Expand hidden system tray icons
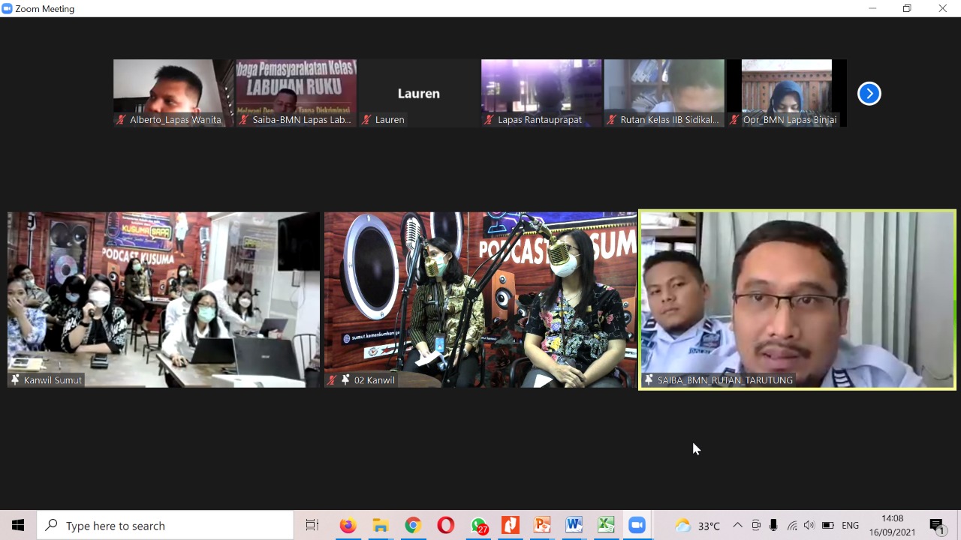The width and height of the screenshot is (961, 540). (737, 525)
